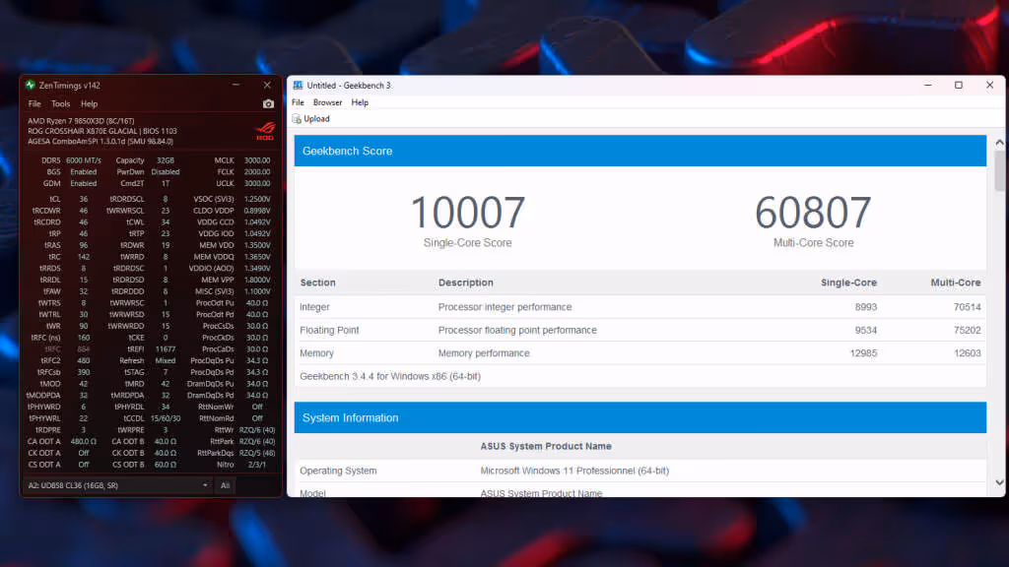Click the Single-Core column header
Viewport: 1009px width, 567px height.
pos(848,283)
